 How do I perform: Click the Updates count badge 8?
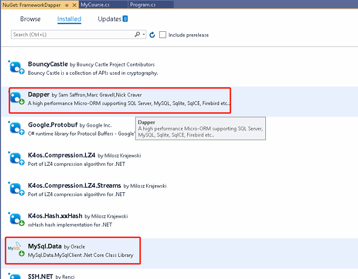(125, 19)
